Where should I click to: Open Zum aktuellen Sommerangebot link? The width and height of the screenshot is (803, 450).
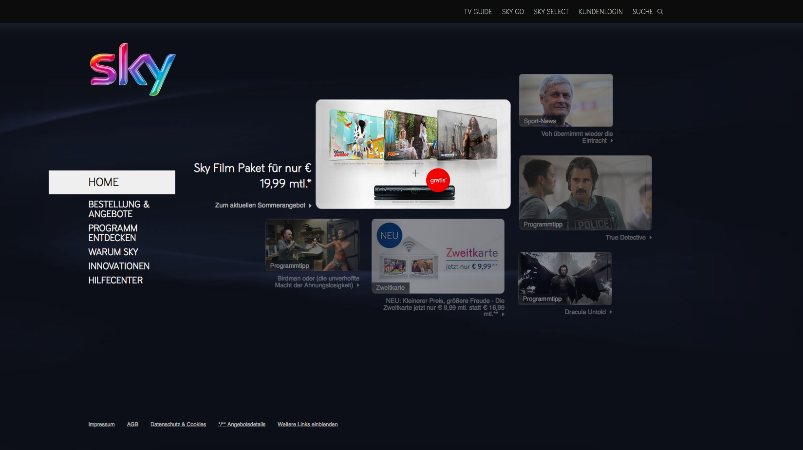(260, 206)
